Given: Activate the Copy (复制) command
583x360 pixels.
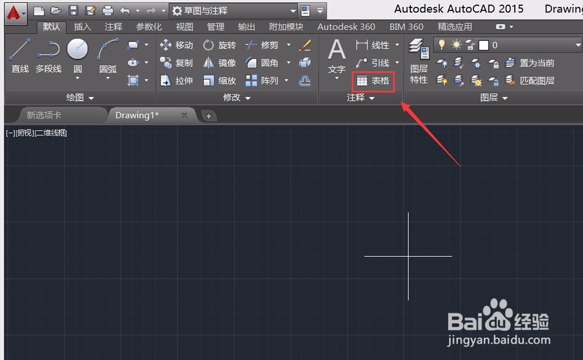Looking at the screenshot, I should [177, 63].
